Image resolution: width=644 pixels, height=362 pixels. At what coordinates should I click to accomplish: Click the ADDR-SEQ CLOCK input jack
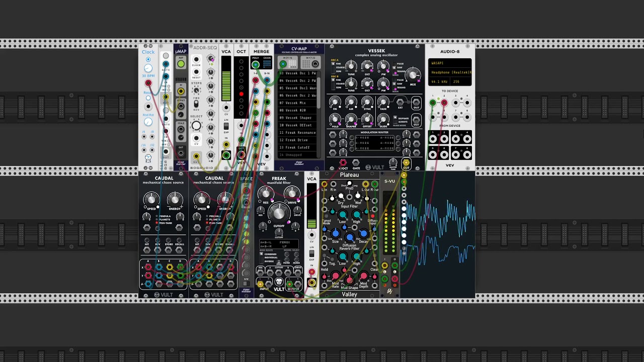coord(196,60)
